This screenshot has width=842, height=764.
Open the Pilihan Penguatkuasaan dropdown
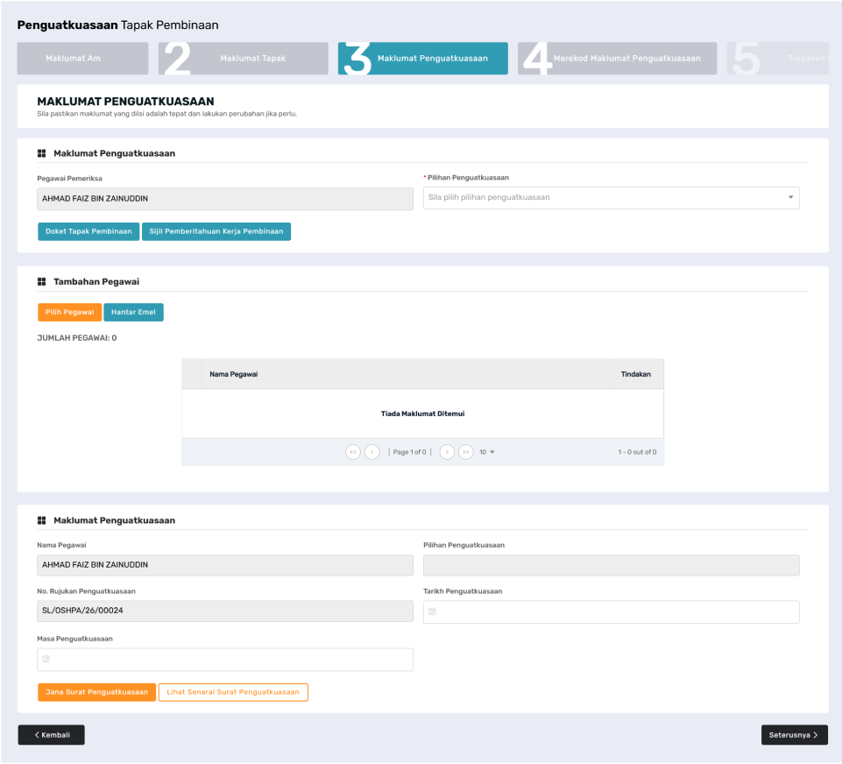pos(611,198)
